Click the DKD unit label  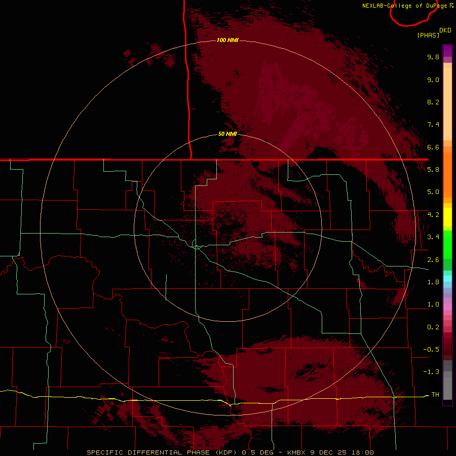[x=445, y=30]
